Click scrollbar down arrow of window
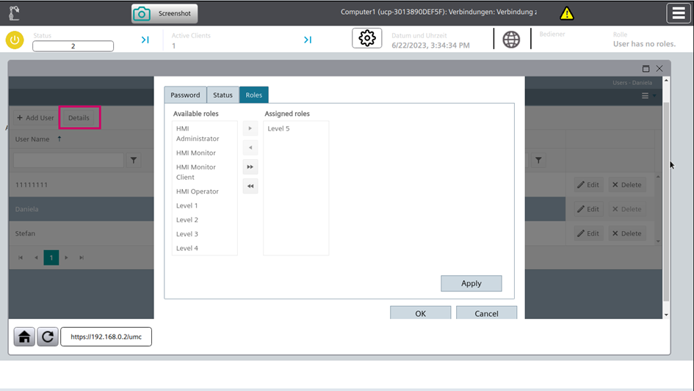 [x=666, y=315]
